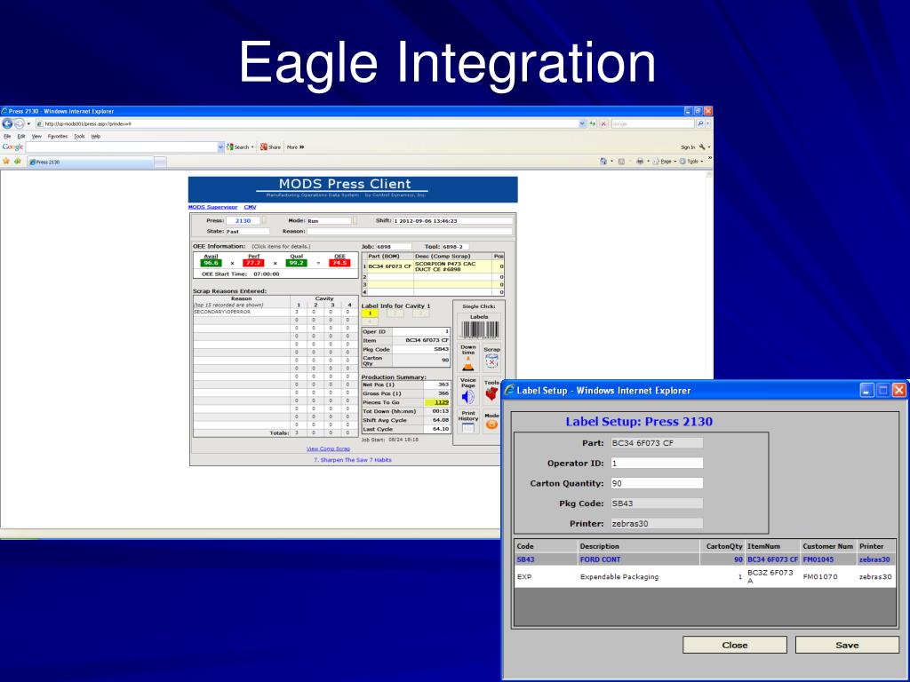Image resolution: width=910 pixels, height=682 pixels.
Task: Open the Help menu
Action: click(96, 136)
